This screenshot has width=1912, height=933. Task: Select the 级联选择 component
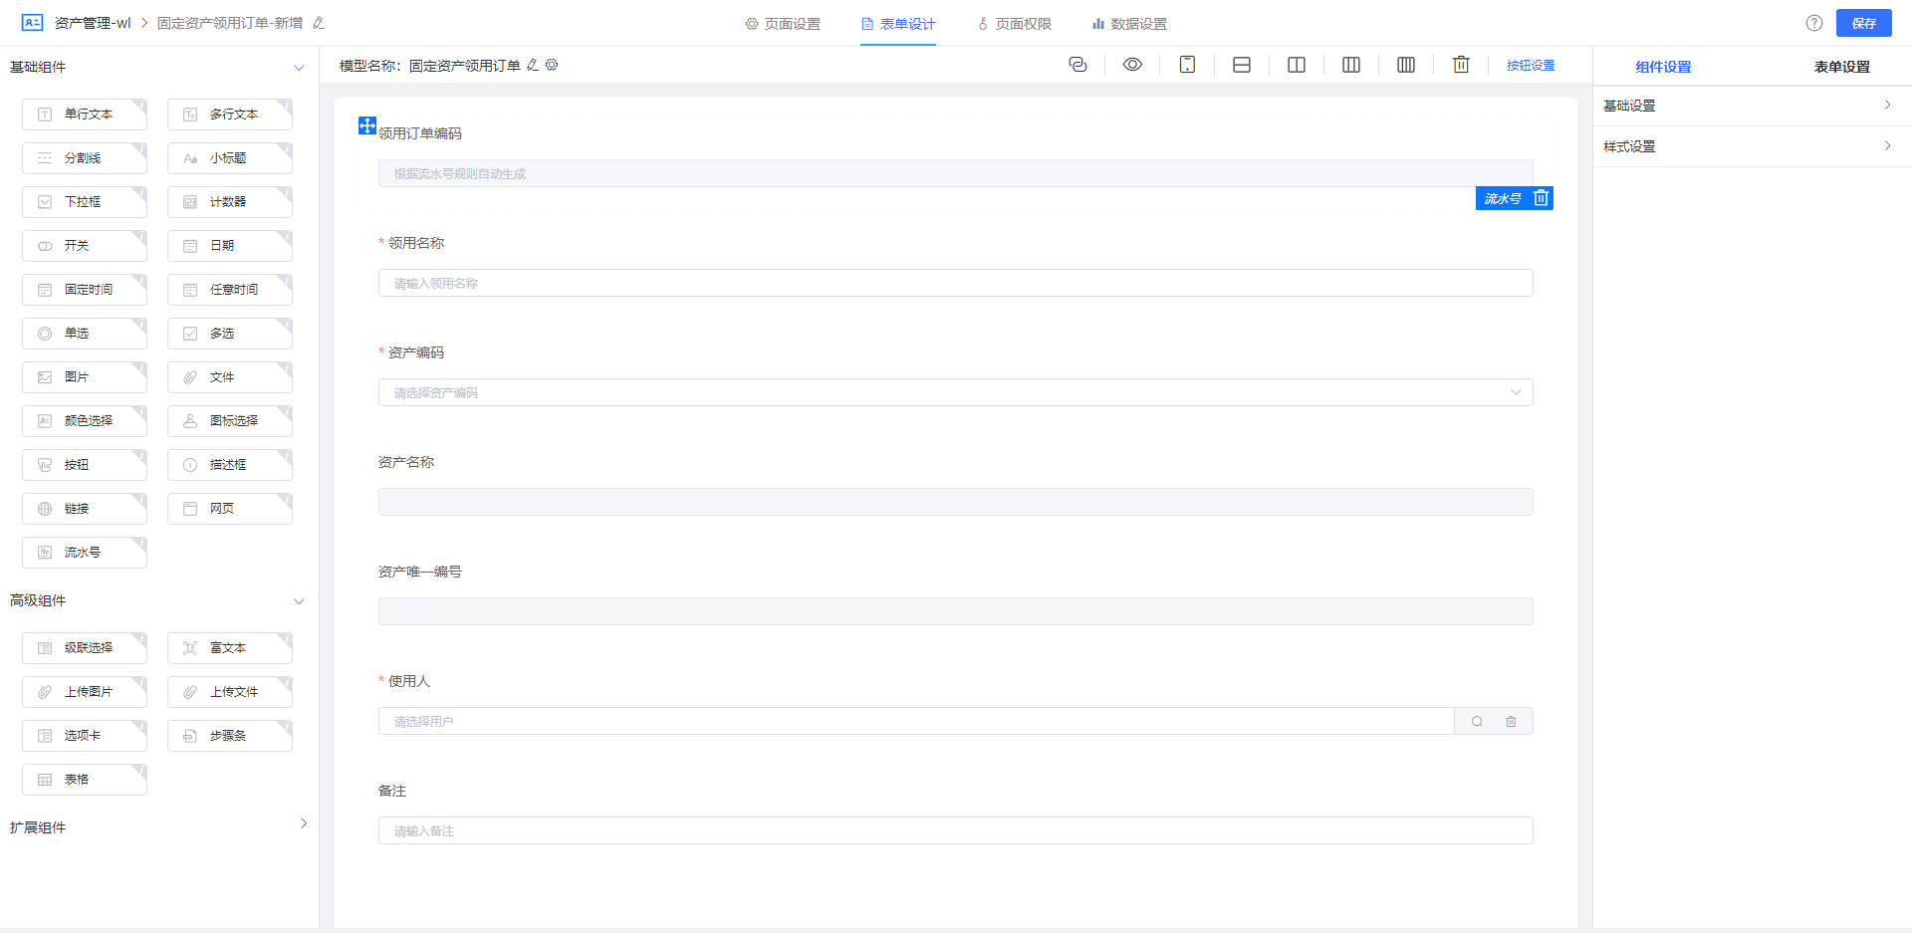pyautogui.click(x=85, y=648)
